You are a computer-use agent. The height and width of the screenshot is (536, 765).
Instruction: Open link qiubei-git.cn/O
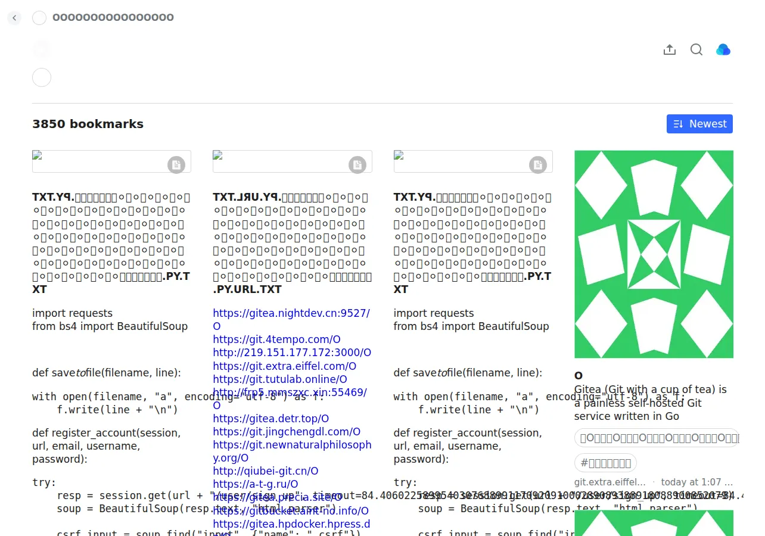[266, 470]
